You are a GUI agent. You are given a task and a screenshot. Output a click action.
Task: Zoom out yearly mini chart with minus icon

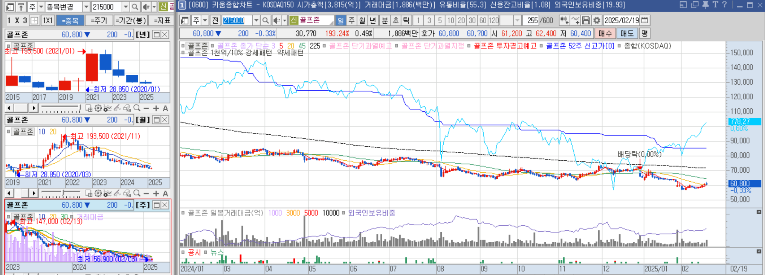tap(147, 108)
